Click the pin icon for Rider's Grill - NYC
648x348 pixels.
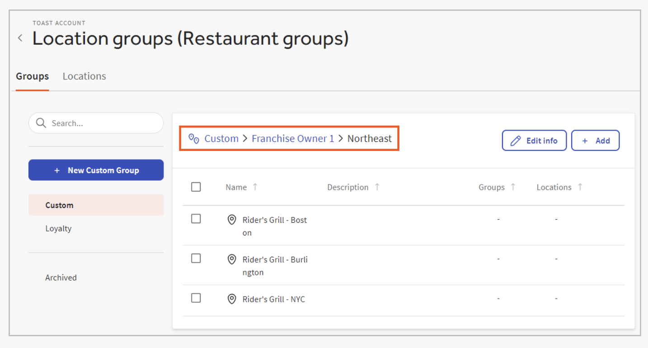[x=232, y=299]
